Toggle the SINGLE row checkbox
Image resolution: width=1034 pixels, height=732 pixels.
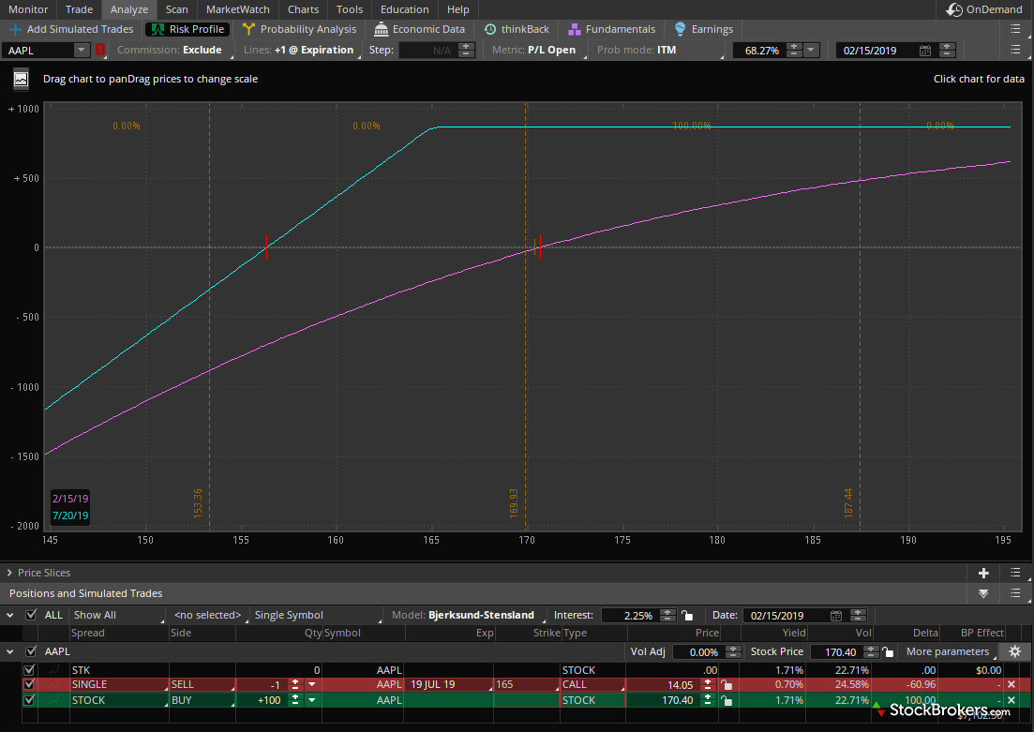click(29, 684)
